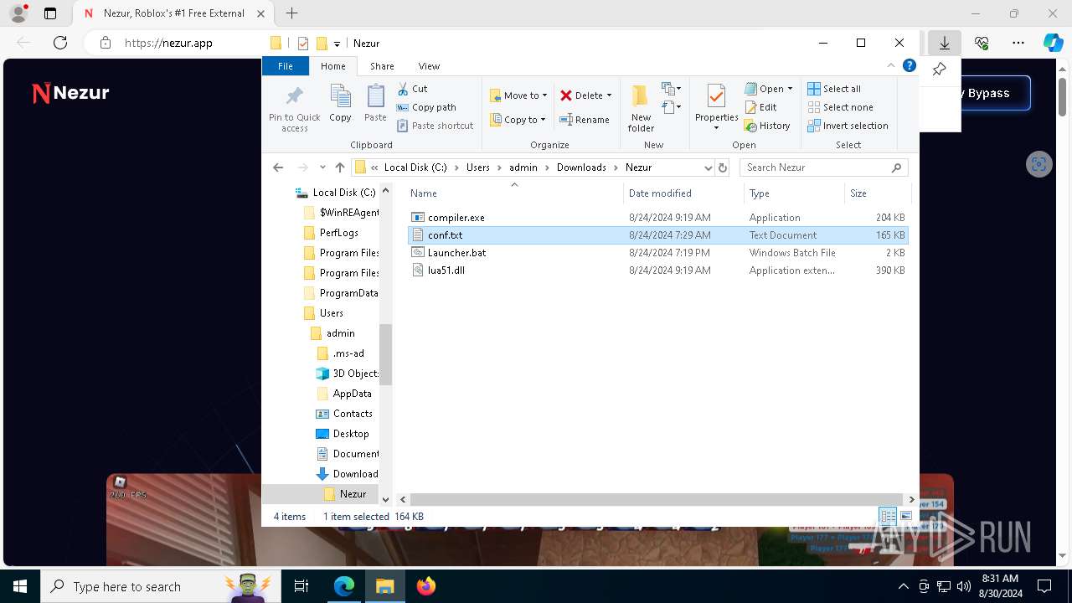Switch to the View ribbon tab
Screen dimensions: 1072x603
429,66
